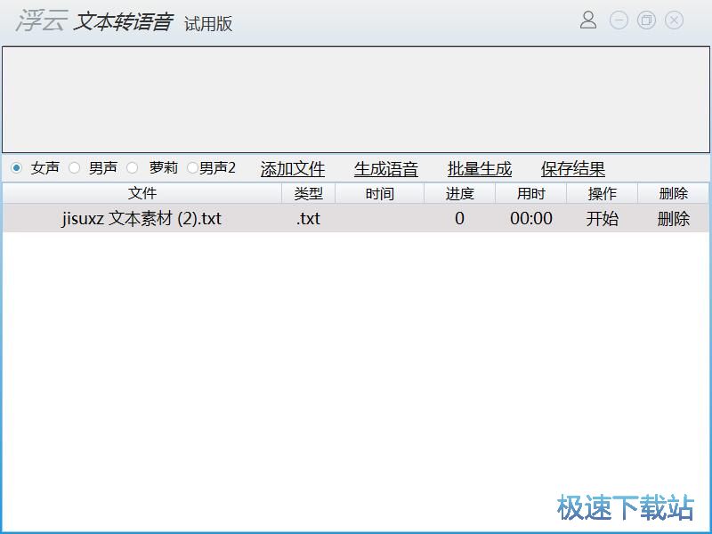The image size is (712, 534).
Task: Click the 进度 column header
Action: click(459, 193)
